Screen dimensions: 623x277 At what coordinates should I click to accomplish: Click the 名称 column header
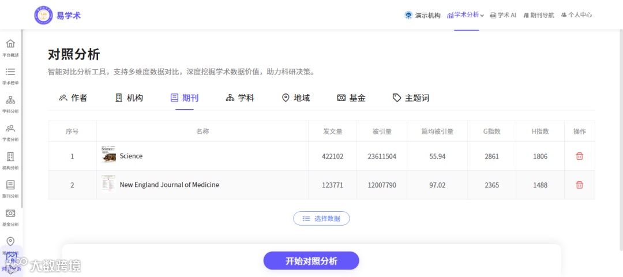tap(202, 131)
